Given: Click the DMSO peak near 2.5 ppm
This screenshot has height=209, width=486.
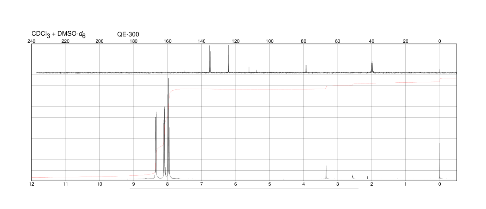Looking at the screenshot, I should click(353, 177).
